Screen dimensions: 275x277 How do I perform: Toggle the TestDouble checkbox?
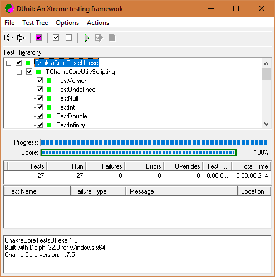pos(40,116)
